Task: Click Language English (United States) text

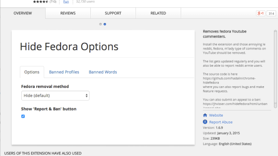Action: (227, 144)
